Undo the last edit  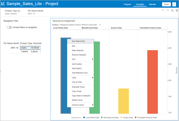click(163, 10)
